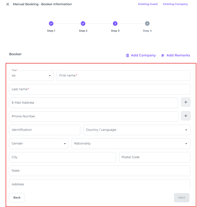Go to completed Step 2 checkmark circle
Screen dimensions: 197x207
point(83,24)
